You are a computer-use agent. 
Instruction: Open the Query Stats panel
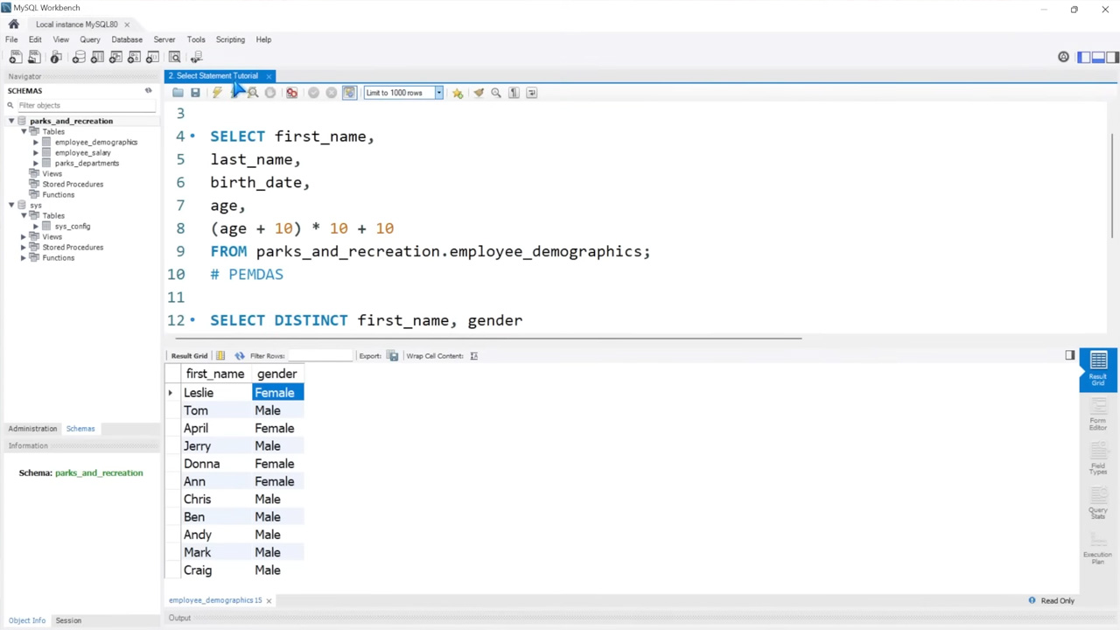tap(1098, 504)
